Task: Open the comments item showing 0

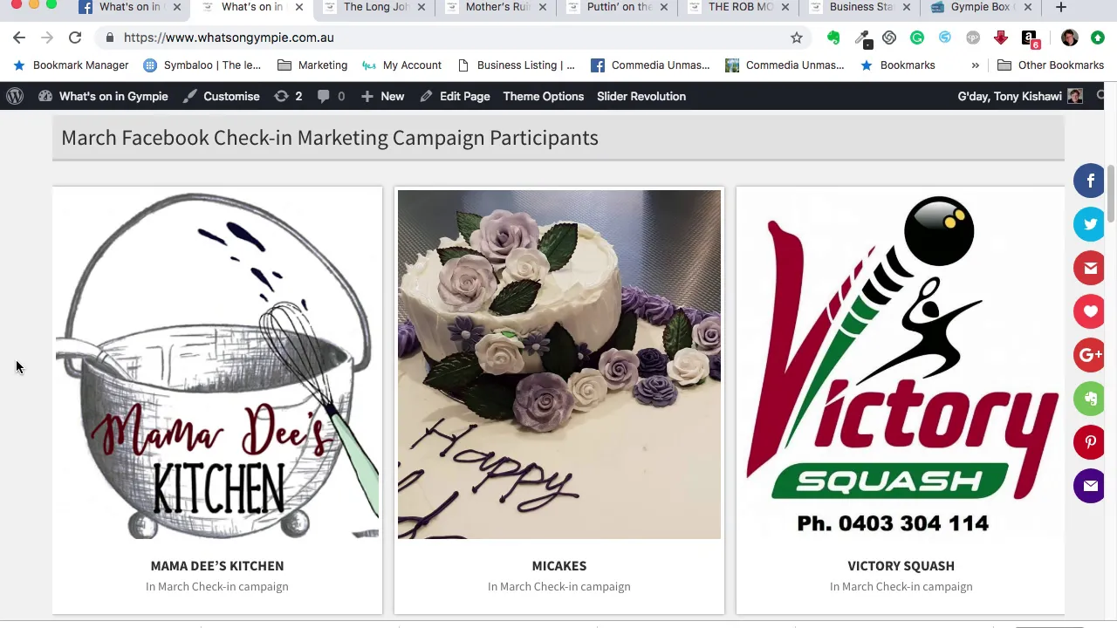Action: click(x=331, y=96)
